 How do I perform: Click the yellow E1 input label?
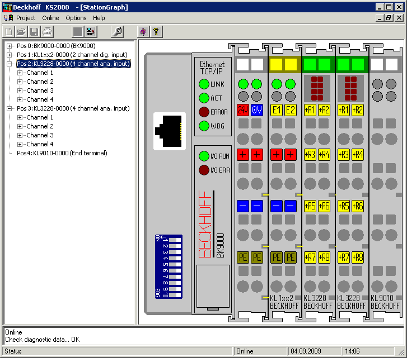pos(277,110)
